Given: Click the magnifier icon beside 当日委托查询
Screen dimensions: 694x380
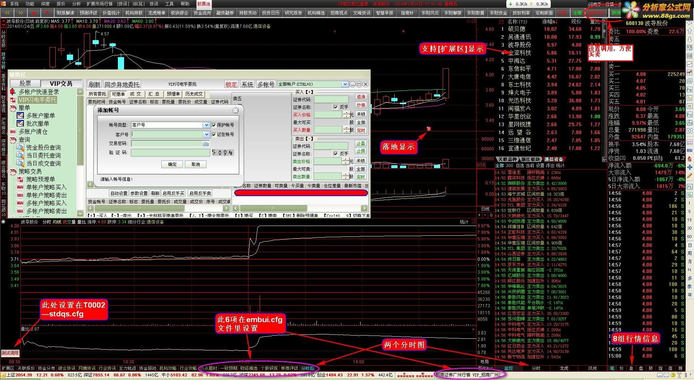Looking at the screenshot, I should pos(20,155).
